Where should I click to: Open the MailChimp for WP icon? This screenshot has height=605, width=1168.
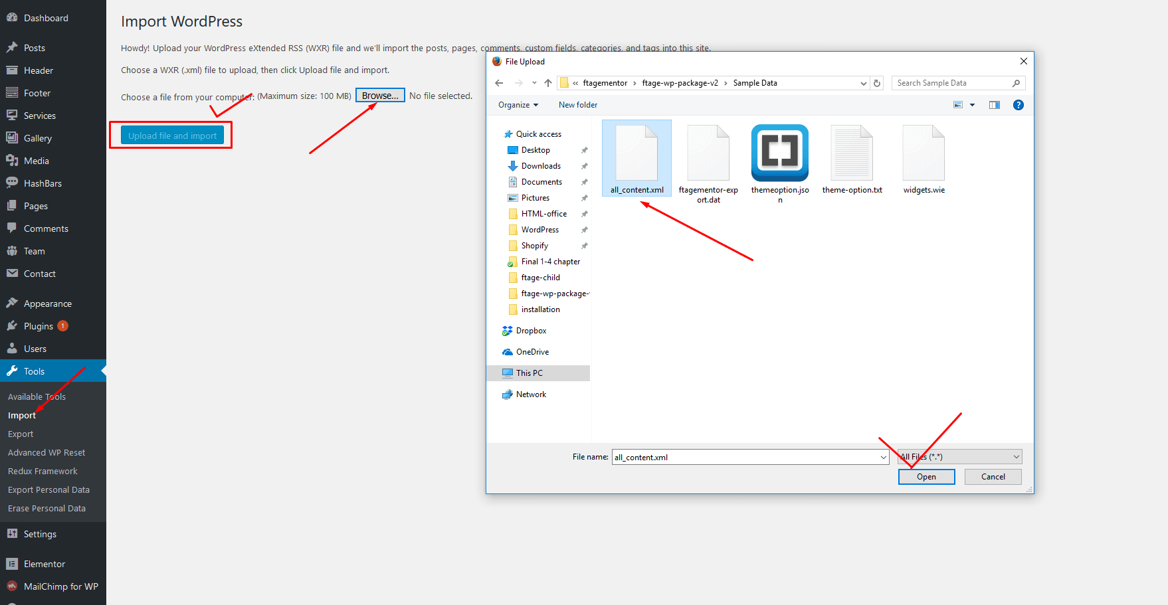(12, 586)
